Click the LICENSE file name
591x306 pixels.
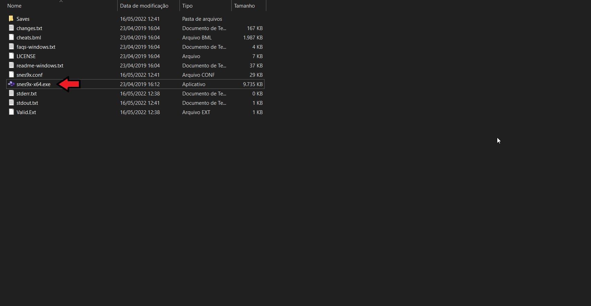coord(26,56)
